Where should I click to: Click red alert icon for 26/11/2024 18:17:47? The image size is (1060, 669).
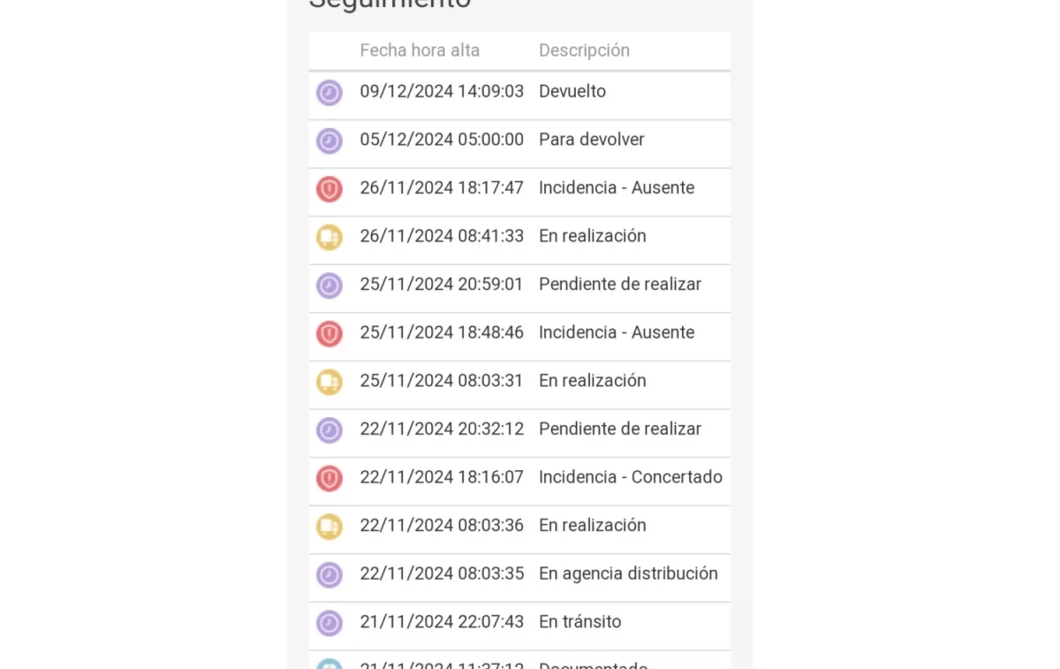point(329,189)
